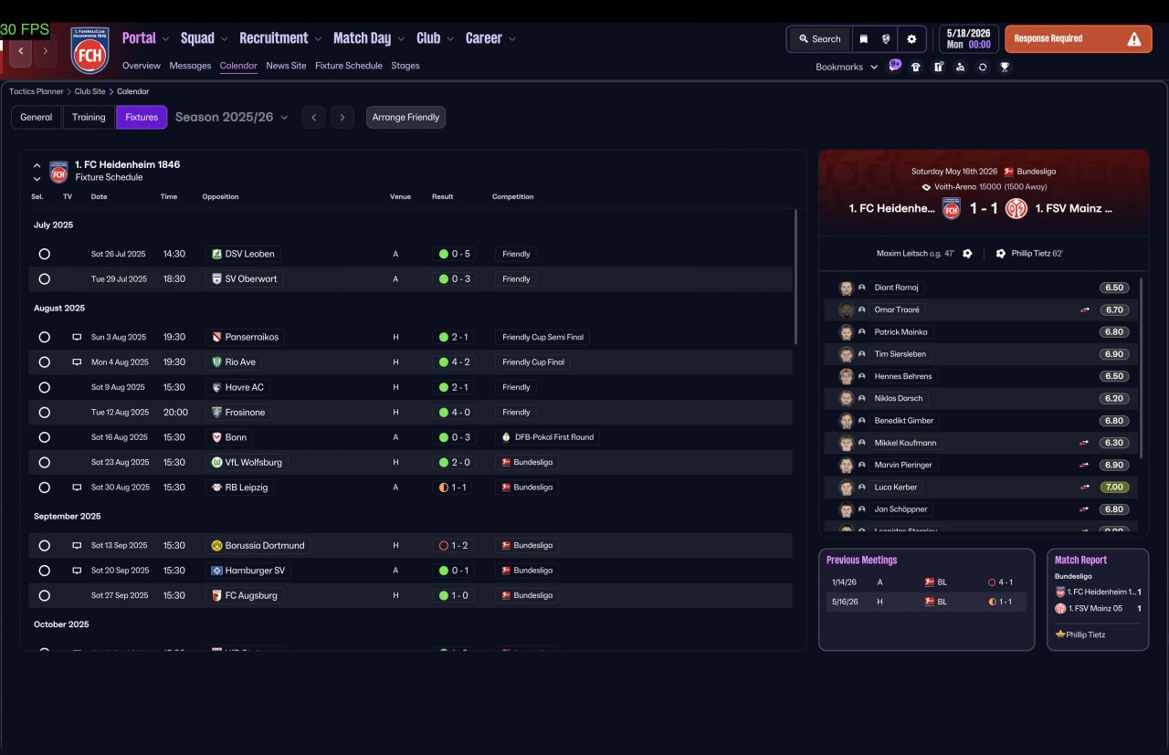Click the bookmark icon next to Search
This screenshot has width=1169, height=755.
[863, 39]
